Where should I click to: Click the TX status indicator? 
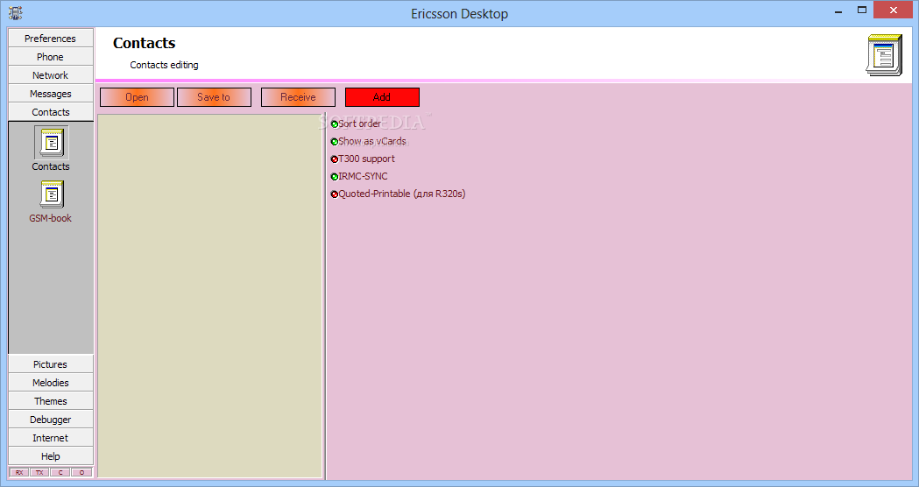39,472
